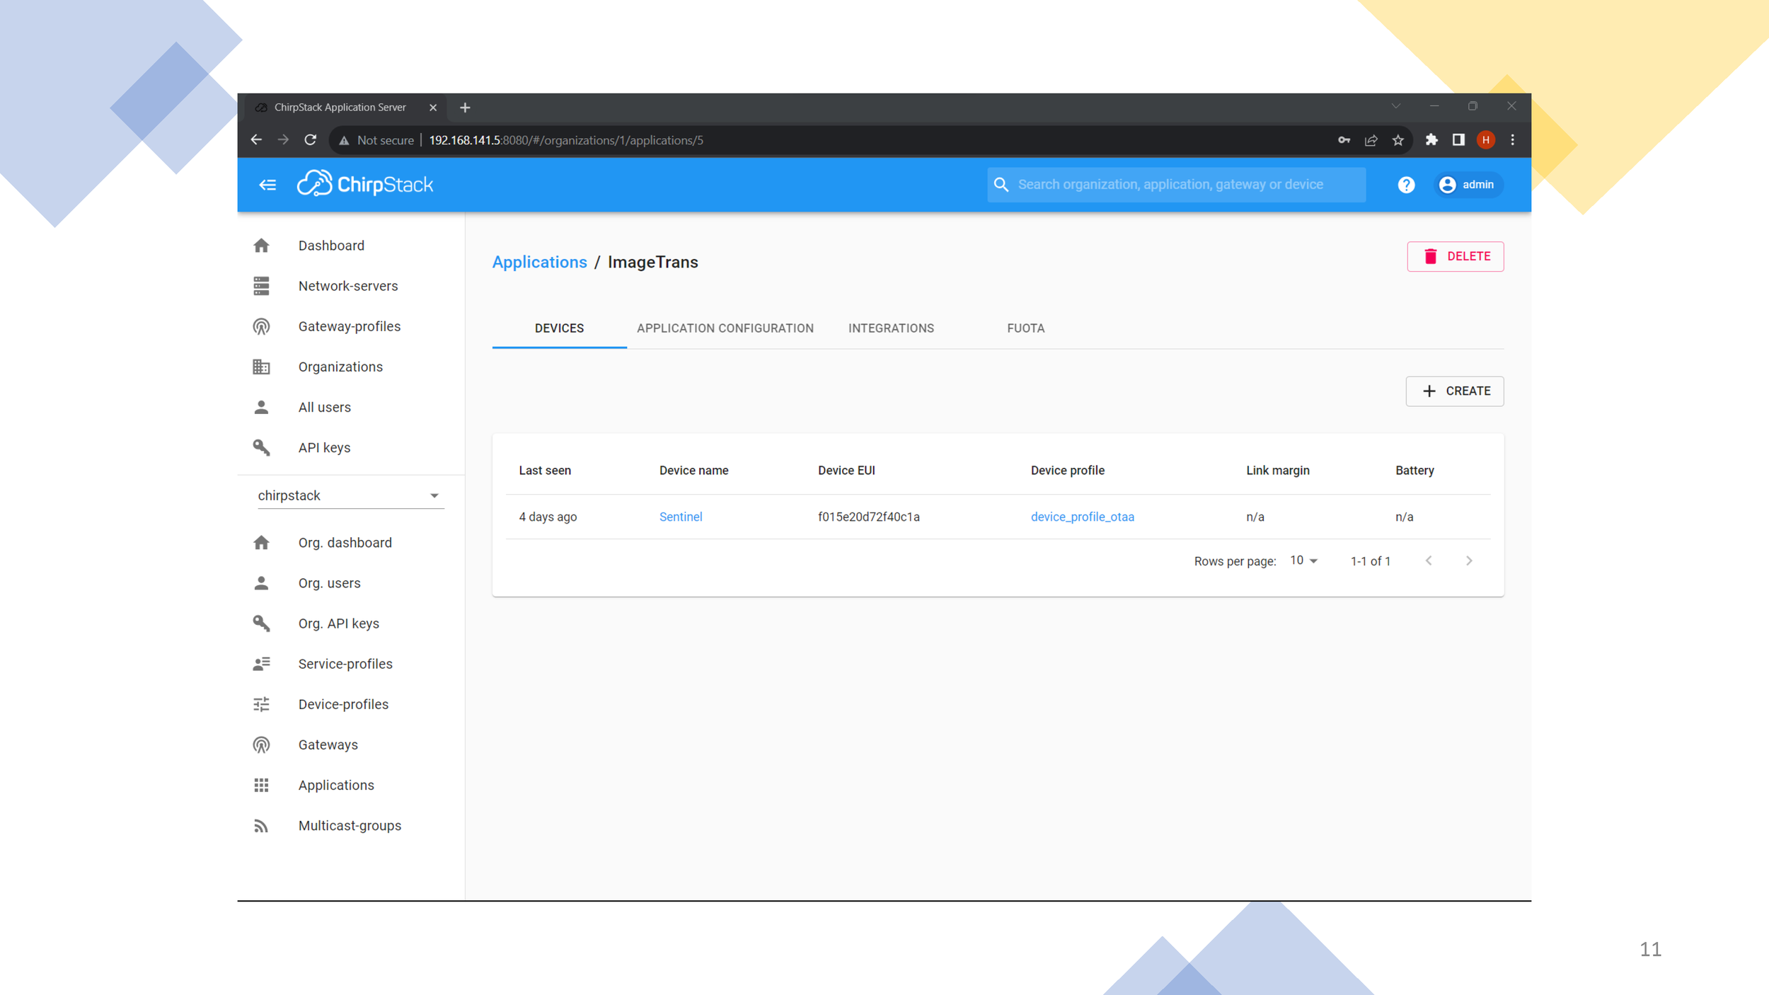Open Service-profiles in the sidebar
Screen dimensions: 1769x995
click(351, 664)
